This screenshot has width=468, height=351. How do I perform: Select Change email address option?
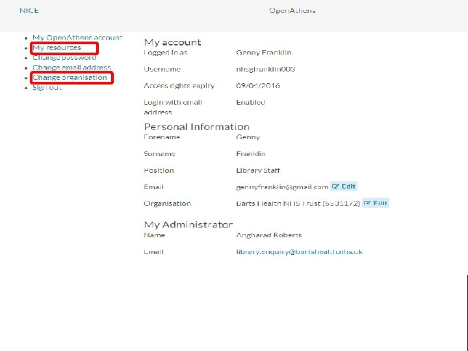point(71,68)
